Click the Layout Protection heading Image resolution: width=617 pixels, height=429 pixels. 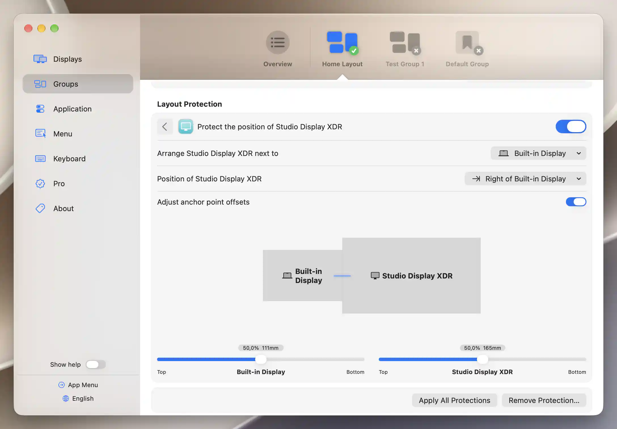point(189,104)
